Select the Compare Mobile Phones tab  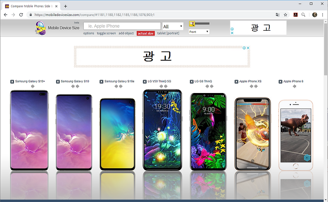click(x=31, y=6)
